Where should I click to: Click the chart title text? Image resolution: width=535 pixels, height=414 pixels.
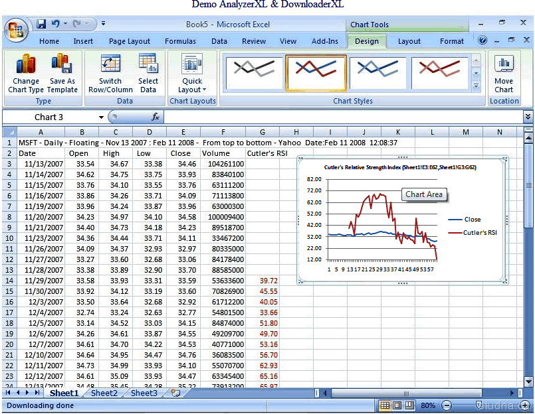coord(400,167)
